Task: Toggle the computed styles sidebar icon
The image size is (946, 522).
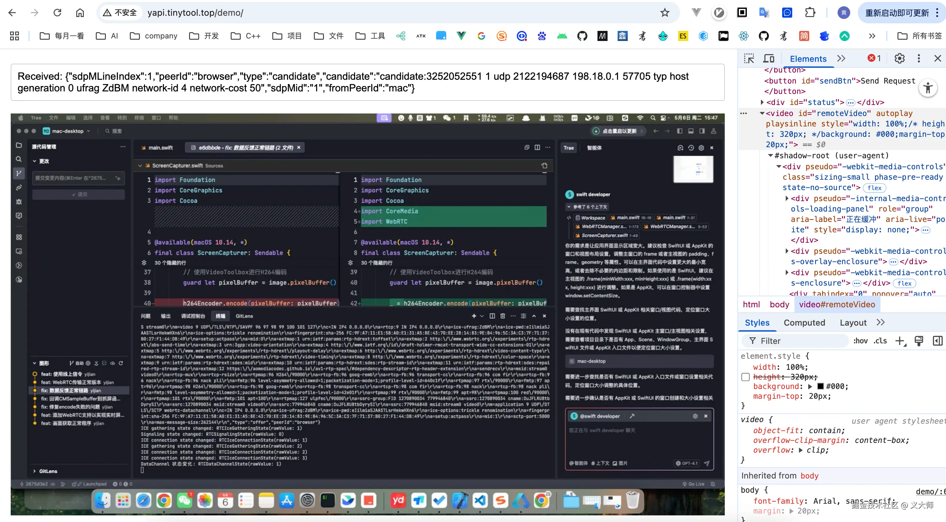Action: [x=937, y=341]
